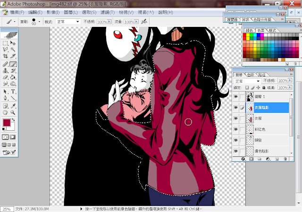Select the Magic Wand tool

pos(13,50)
